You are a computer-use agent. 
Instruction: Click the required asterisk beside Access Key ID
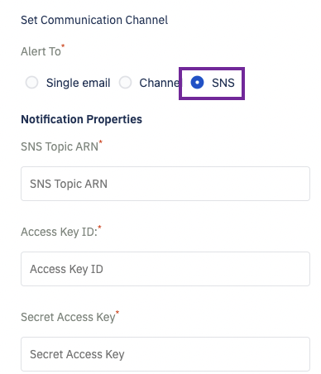pos(99,228)
